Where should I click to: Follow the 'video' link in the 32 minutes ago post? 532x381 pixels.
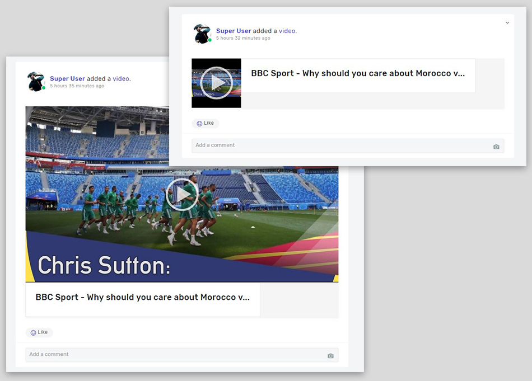287,31
